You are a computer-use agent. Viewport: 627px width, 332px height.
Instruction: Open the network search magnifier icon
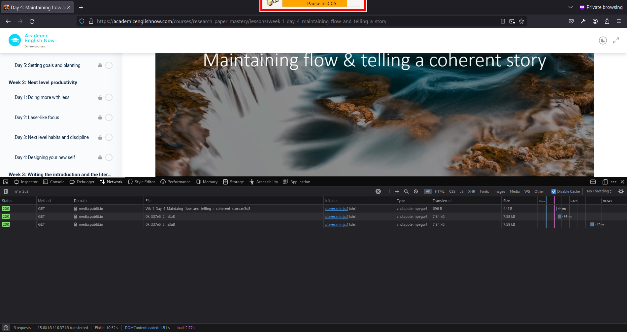tap(406, 191)
